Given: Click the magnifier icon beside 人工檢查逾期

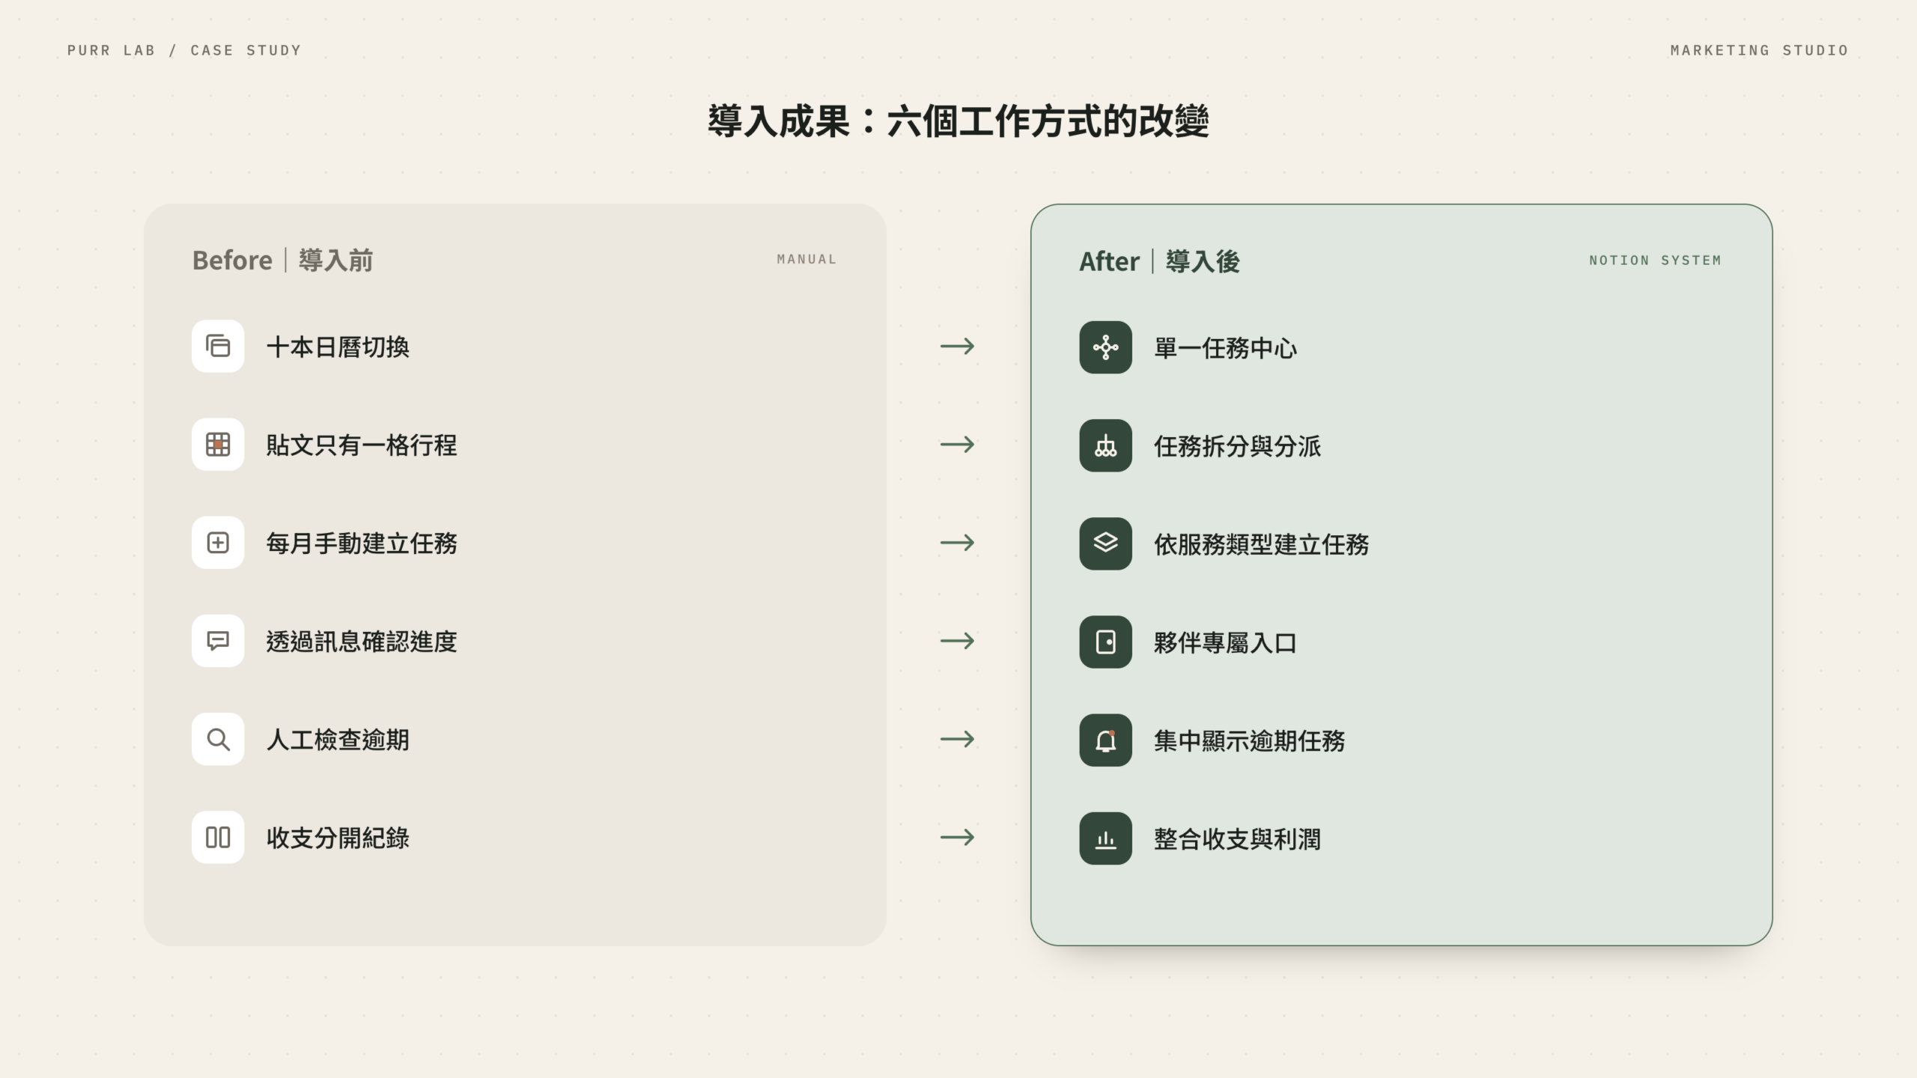Looking at the screenshot, I should tap(218, 739).
